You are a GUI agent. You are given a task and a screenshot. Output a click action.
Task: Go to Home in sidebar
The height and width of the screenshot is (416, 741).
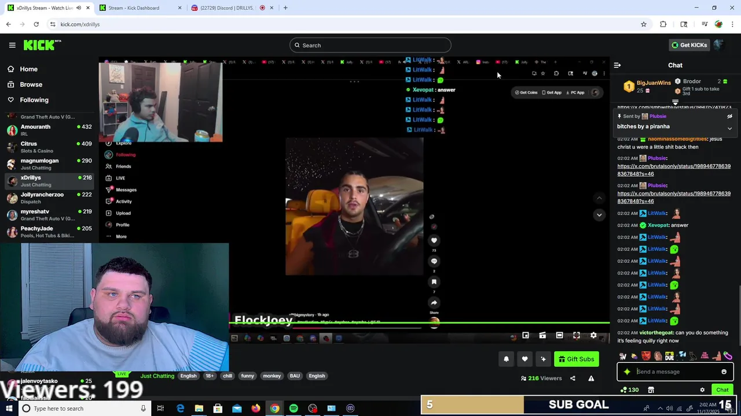pos(28,69)
